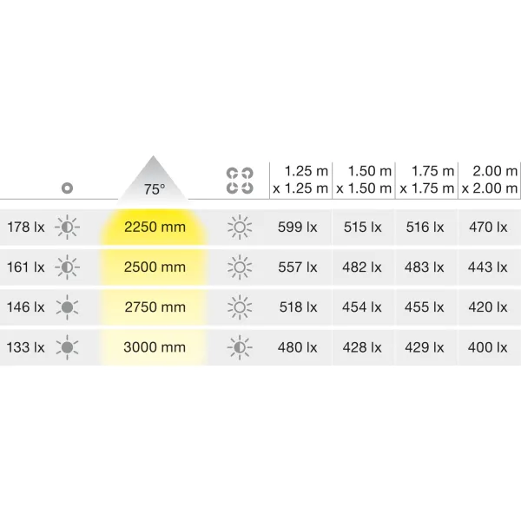Click the outline sun icon left of 518 lx
521x521 pixels.
tap(240, 307)
